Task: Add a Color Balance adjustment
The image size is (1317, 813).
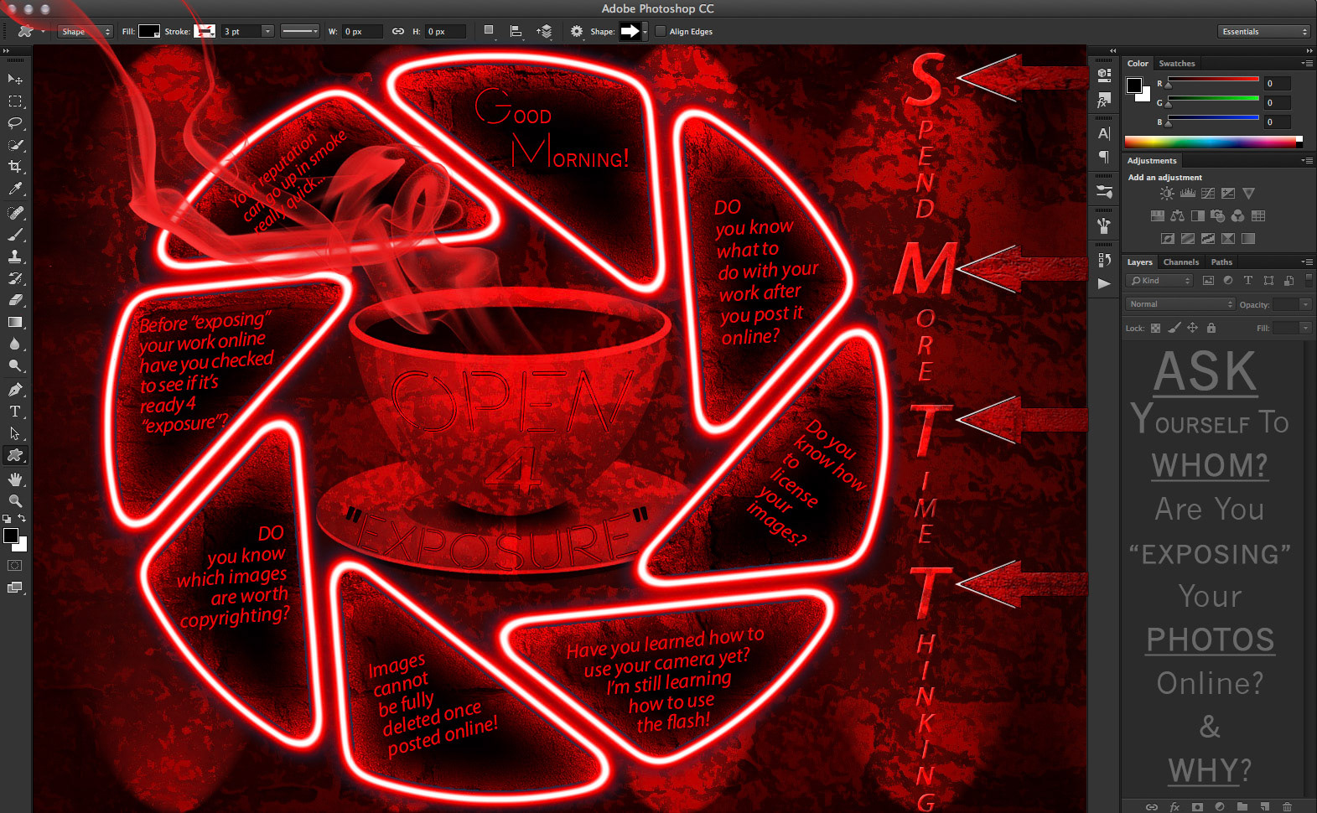Action: tap(1178, 215)
